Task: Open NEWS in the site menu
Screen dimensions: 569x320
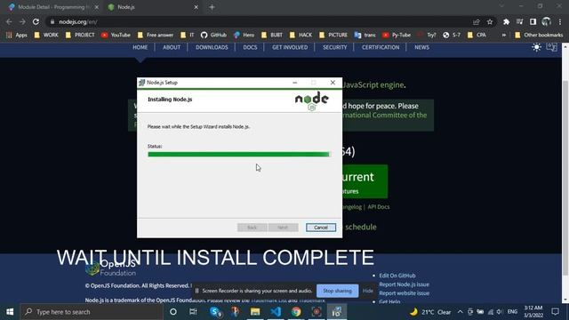Action: pyautogui.click(x=422, y=47)
